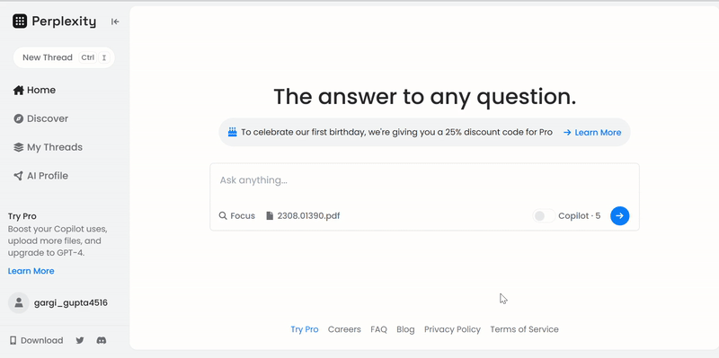Open the Twitter icon link
The width and height of the screenshot is (719, 358).
(80, 341)
